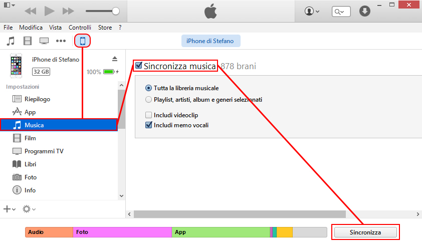Open the plus add menu below the sidebar
422x246 pixels.
10,209
